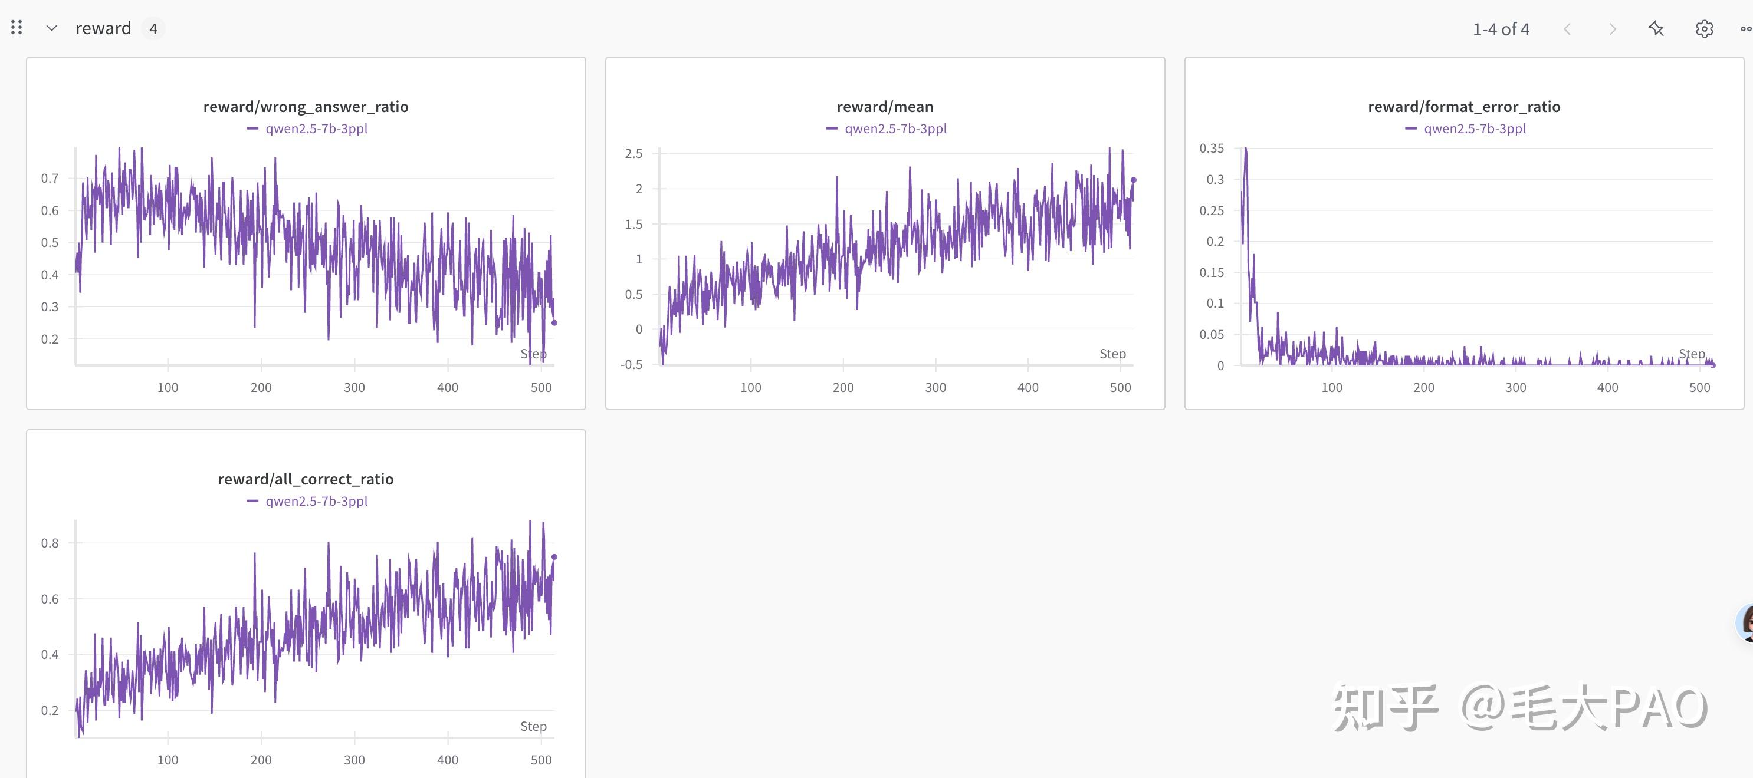Go to next page of panels
Viewport: 1753px width, 778px height.
[x=1612, y=28]
